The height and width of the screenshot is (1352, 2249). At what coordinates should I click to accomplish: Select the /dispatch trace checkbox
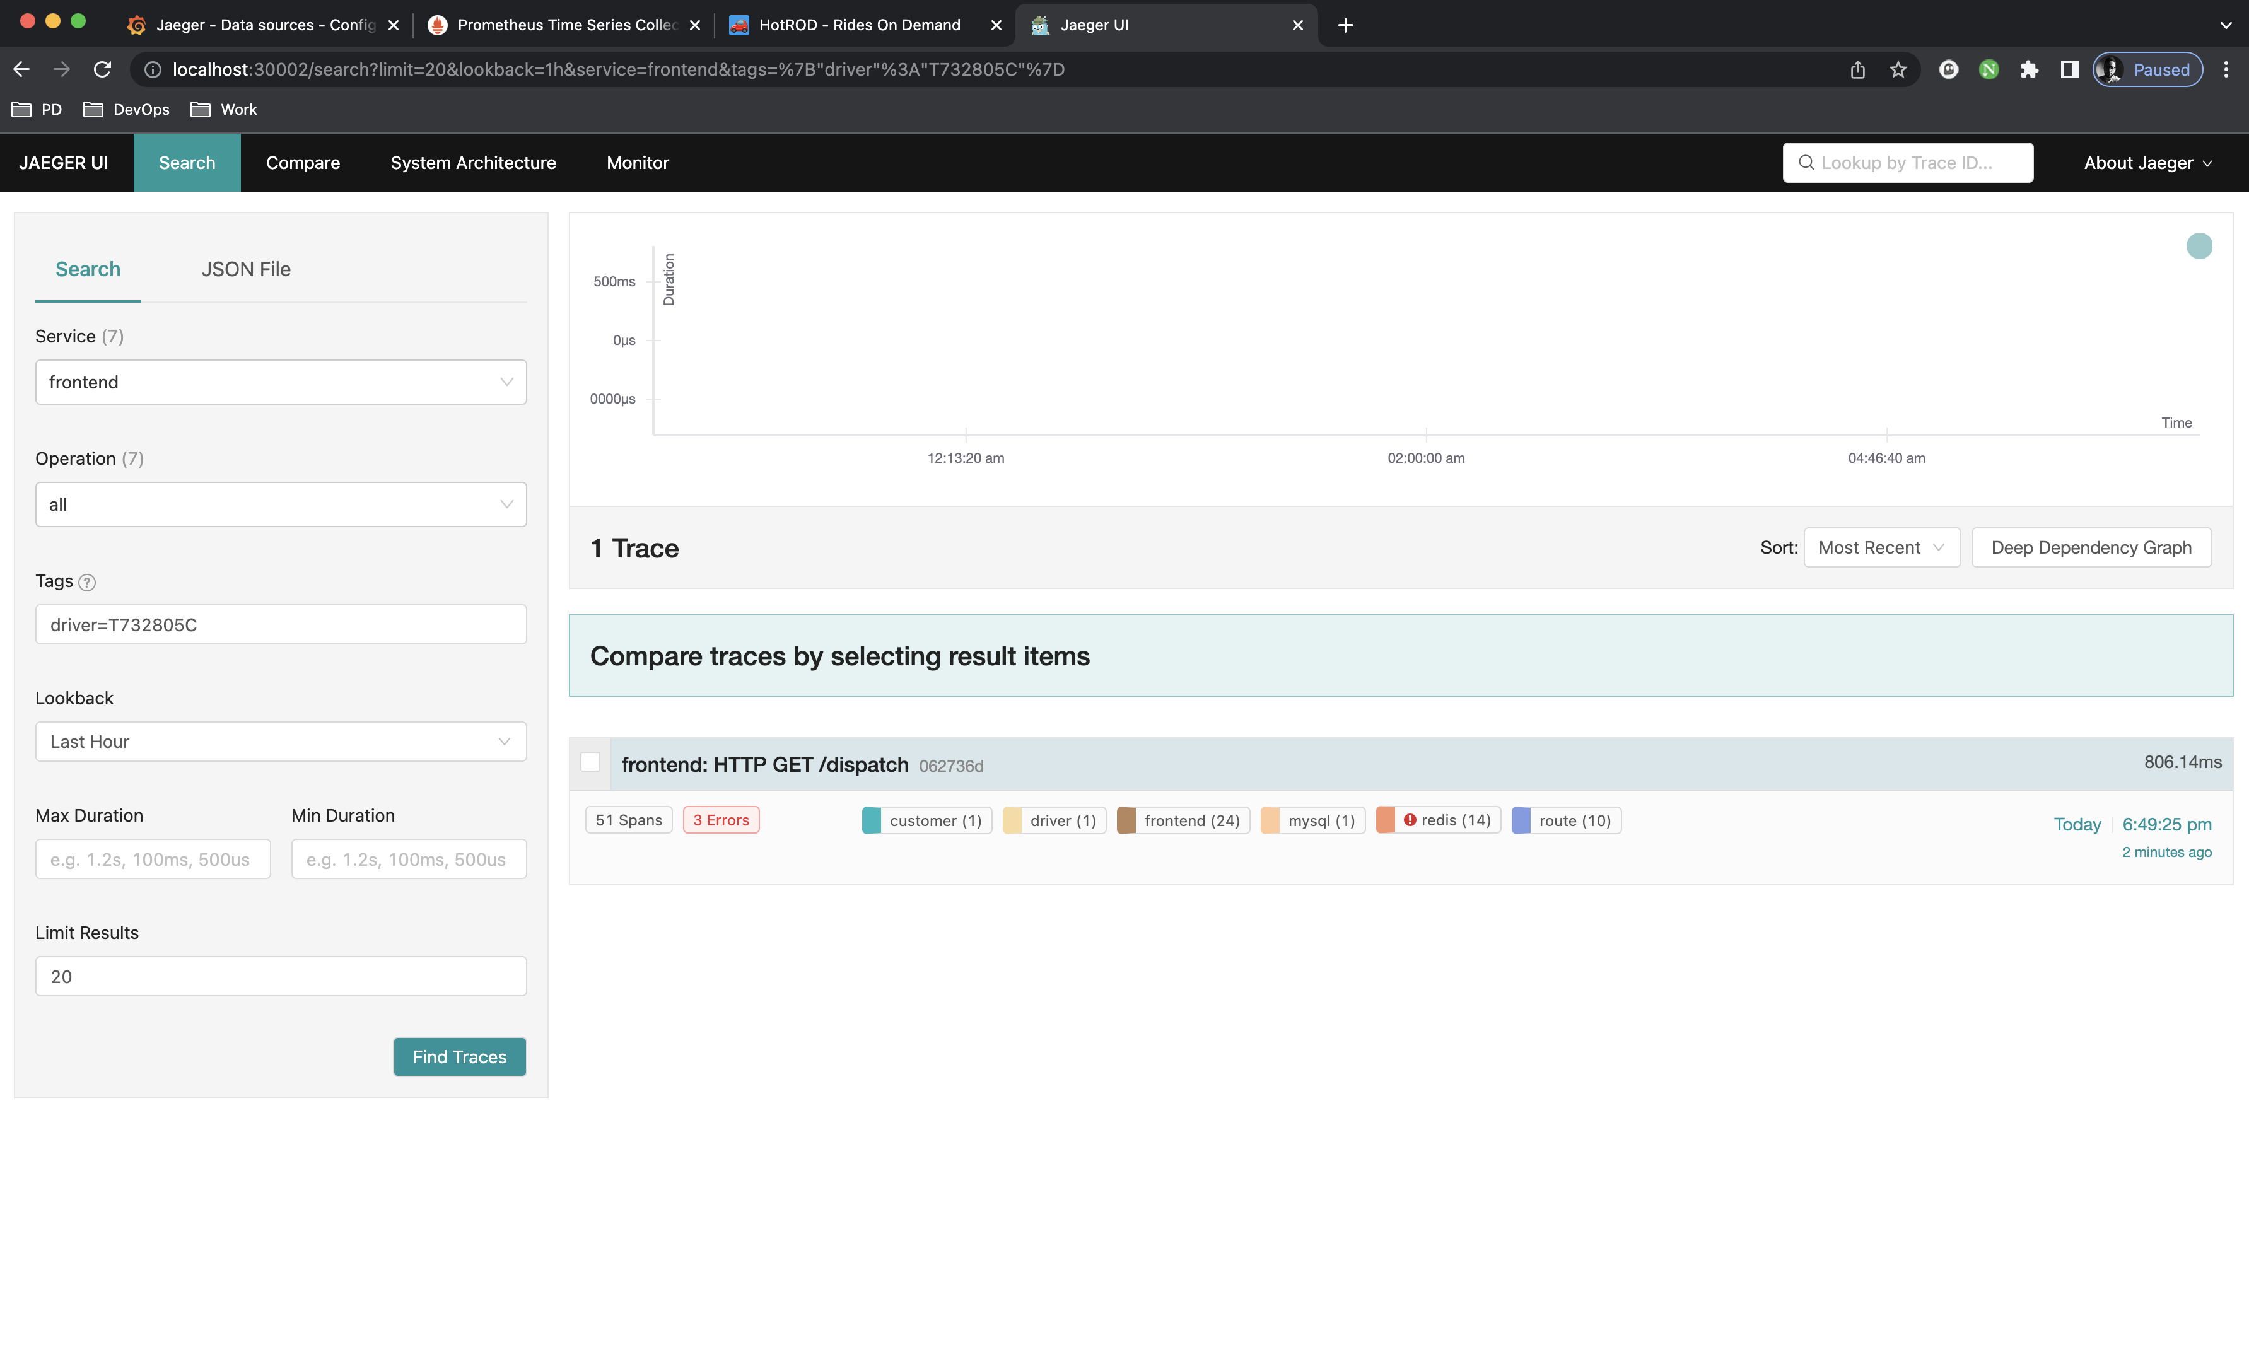(x=590, y=762)
